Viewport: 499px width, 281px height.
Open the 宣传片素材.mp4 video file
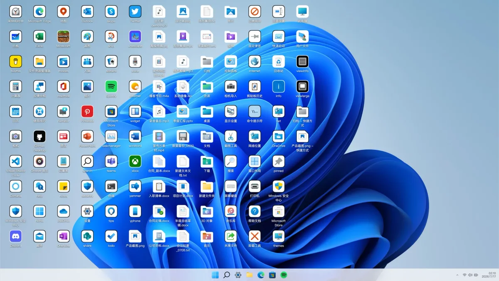(159, 137)
